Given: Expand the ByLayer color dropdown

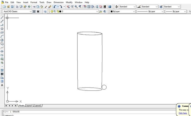Looking at the screenshot, I should pyautogui.click(x=123, y=11).
